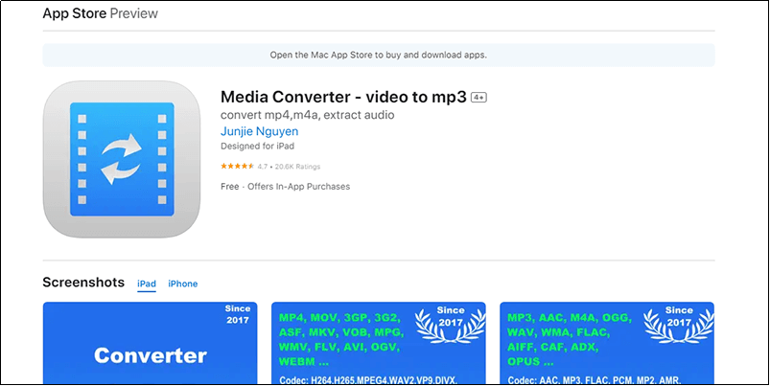Switch to iPad screenshots tab
This screenshot has height=386, width=770.
(x=147, y=284)
